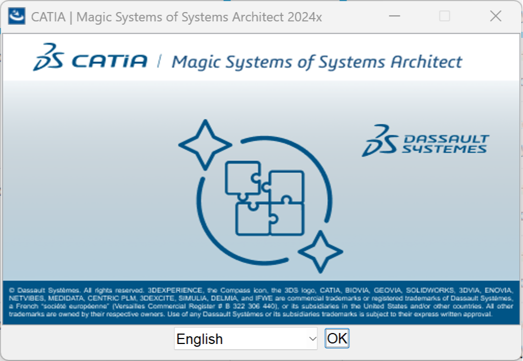
Task: Minimize the CATIA splash window
Action: (x=394, y=16)
